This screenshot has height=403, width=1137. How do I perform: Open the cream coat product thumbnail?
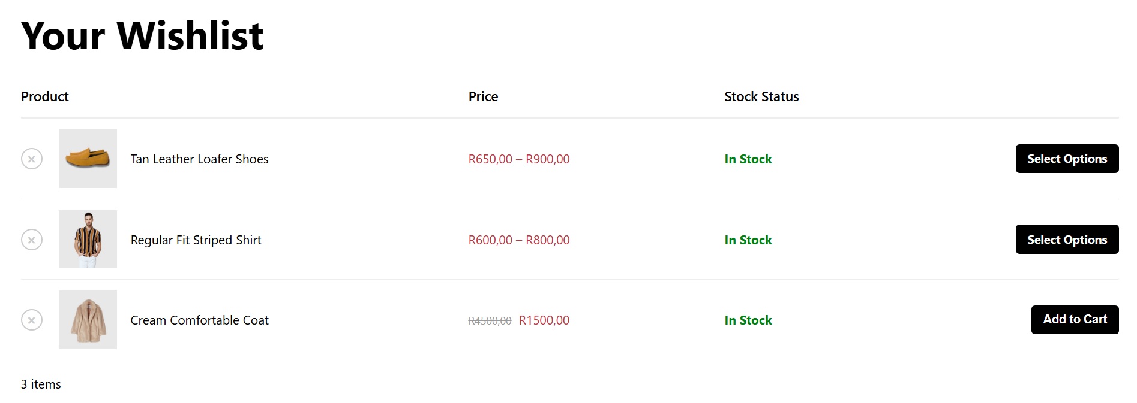88,320
